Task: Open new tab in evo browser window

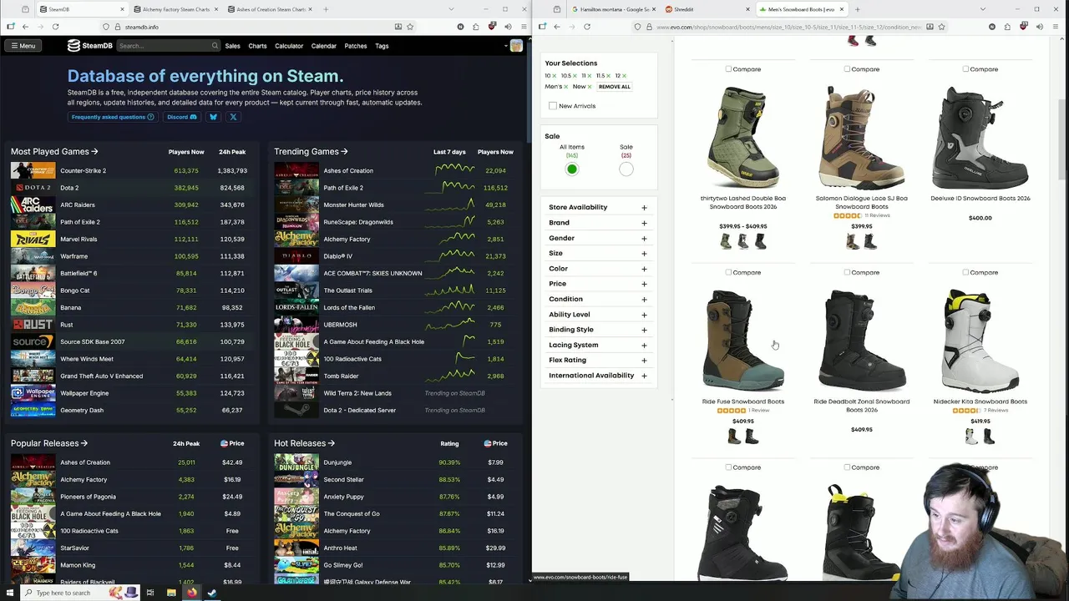Action: coord(857,9)
